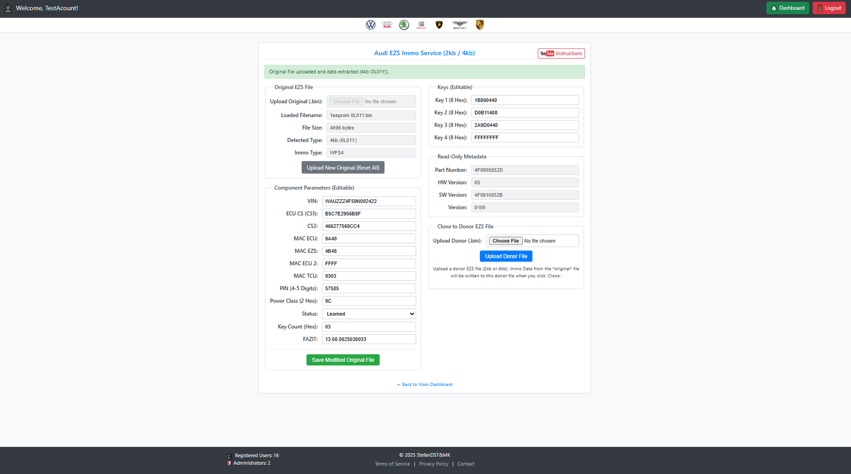Click the Audi EZS Immo Service title

point(424,53)
